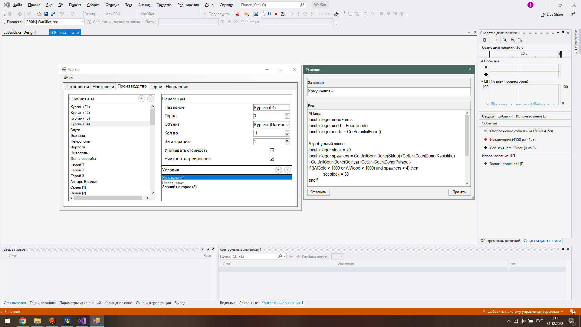The height and width of the screenshot is (327, 581).
Task: Click the Hot Reload flame icon
Action: (238, 14)
